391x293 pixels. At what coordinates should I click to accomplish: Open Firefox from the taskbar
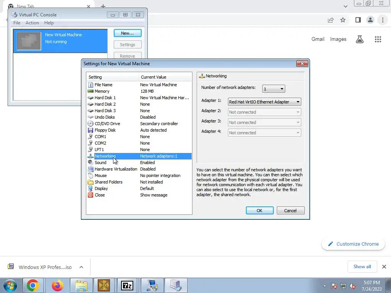57,285
